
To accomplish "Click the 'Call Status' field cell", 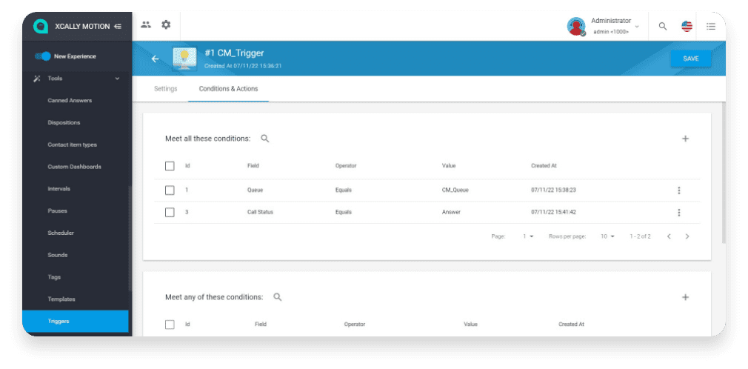I will pyautogui.click(x=260, y=213).
